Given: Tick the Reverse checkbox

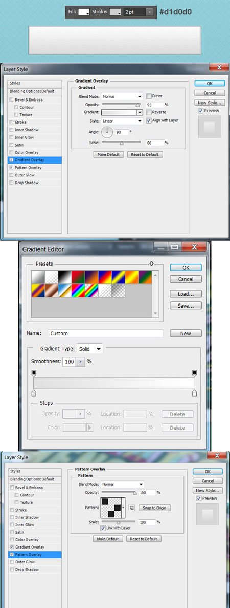Looking at the screenshot, I should pos(149,112).
